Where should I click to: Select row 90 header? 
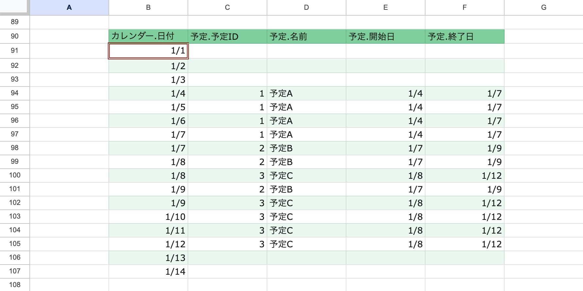pyautogui.click(x=15, y=36)
